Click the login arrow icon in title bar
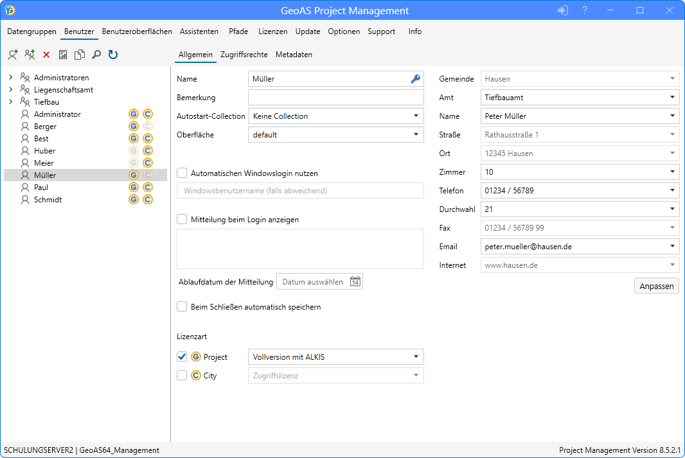The image size is (685, 458). coord(563,10)
